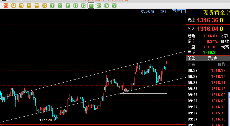Select tick row with price 1316.13

(x=208, y=119)
